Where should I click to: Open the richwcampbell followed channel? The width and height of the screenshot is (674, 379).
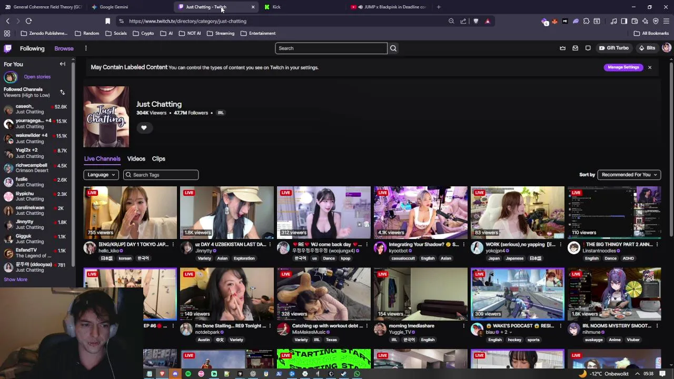point(35,168)
